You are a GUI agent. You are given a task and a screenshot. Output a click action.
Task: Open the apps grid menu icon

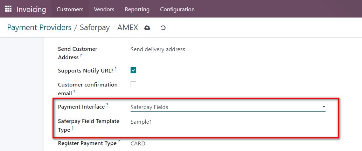pyautogui.click(x=8, y=9)
